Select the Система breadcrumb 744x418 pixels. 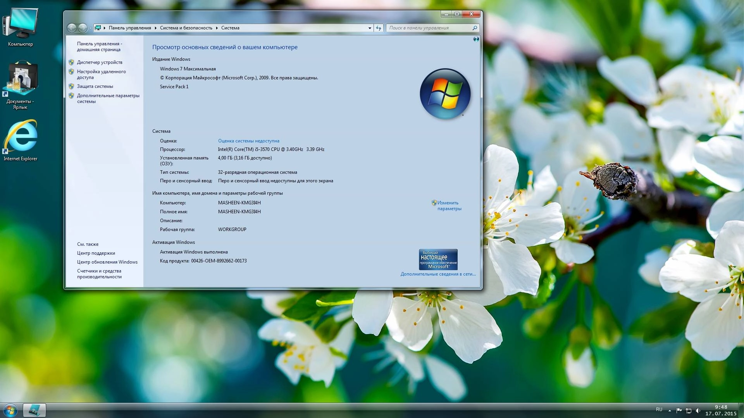pyautogui.click(x=230, y=28)
